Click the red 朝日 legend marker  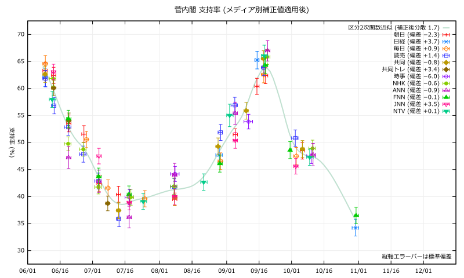(447, 35)
